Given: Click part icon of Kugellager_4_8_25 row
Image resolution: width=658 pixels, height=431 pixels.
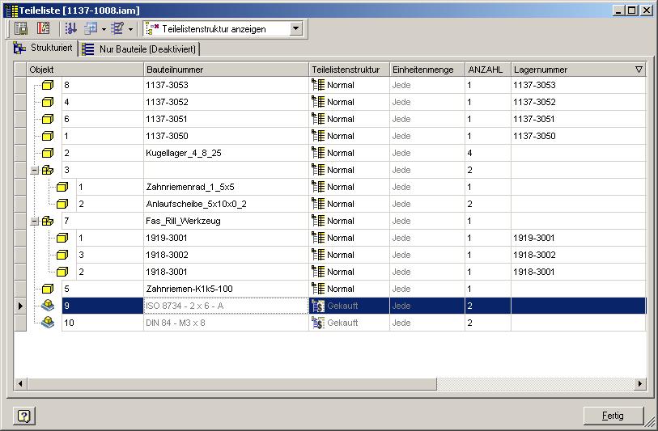Looking at the screenshot, I should point(48,153).
